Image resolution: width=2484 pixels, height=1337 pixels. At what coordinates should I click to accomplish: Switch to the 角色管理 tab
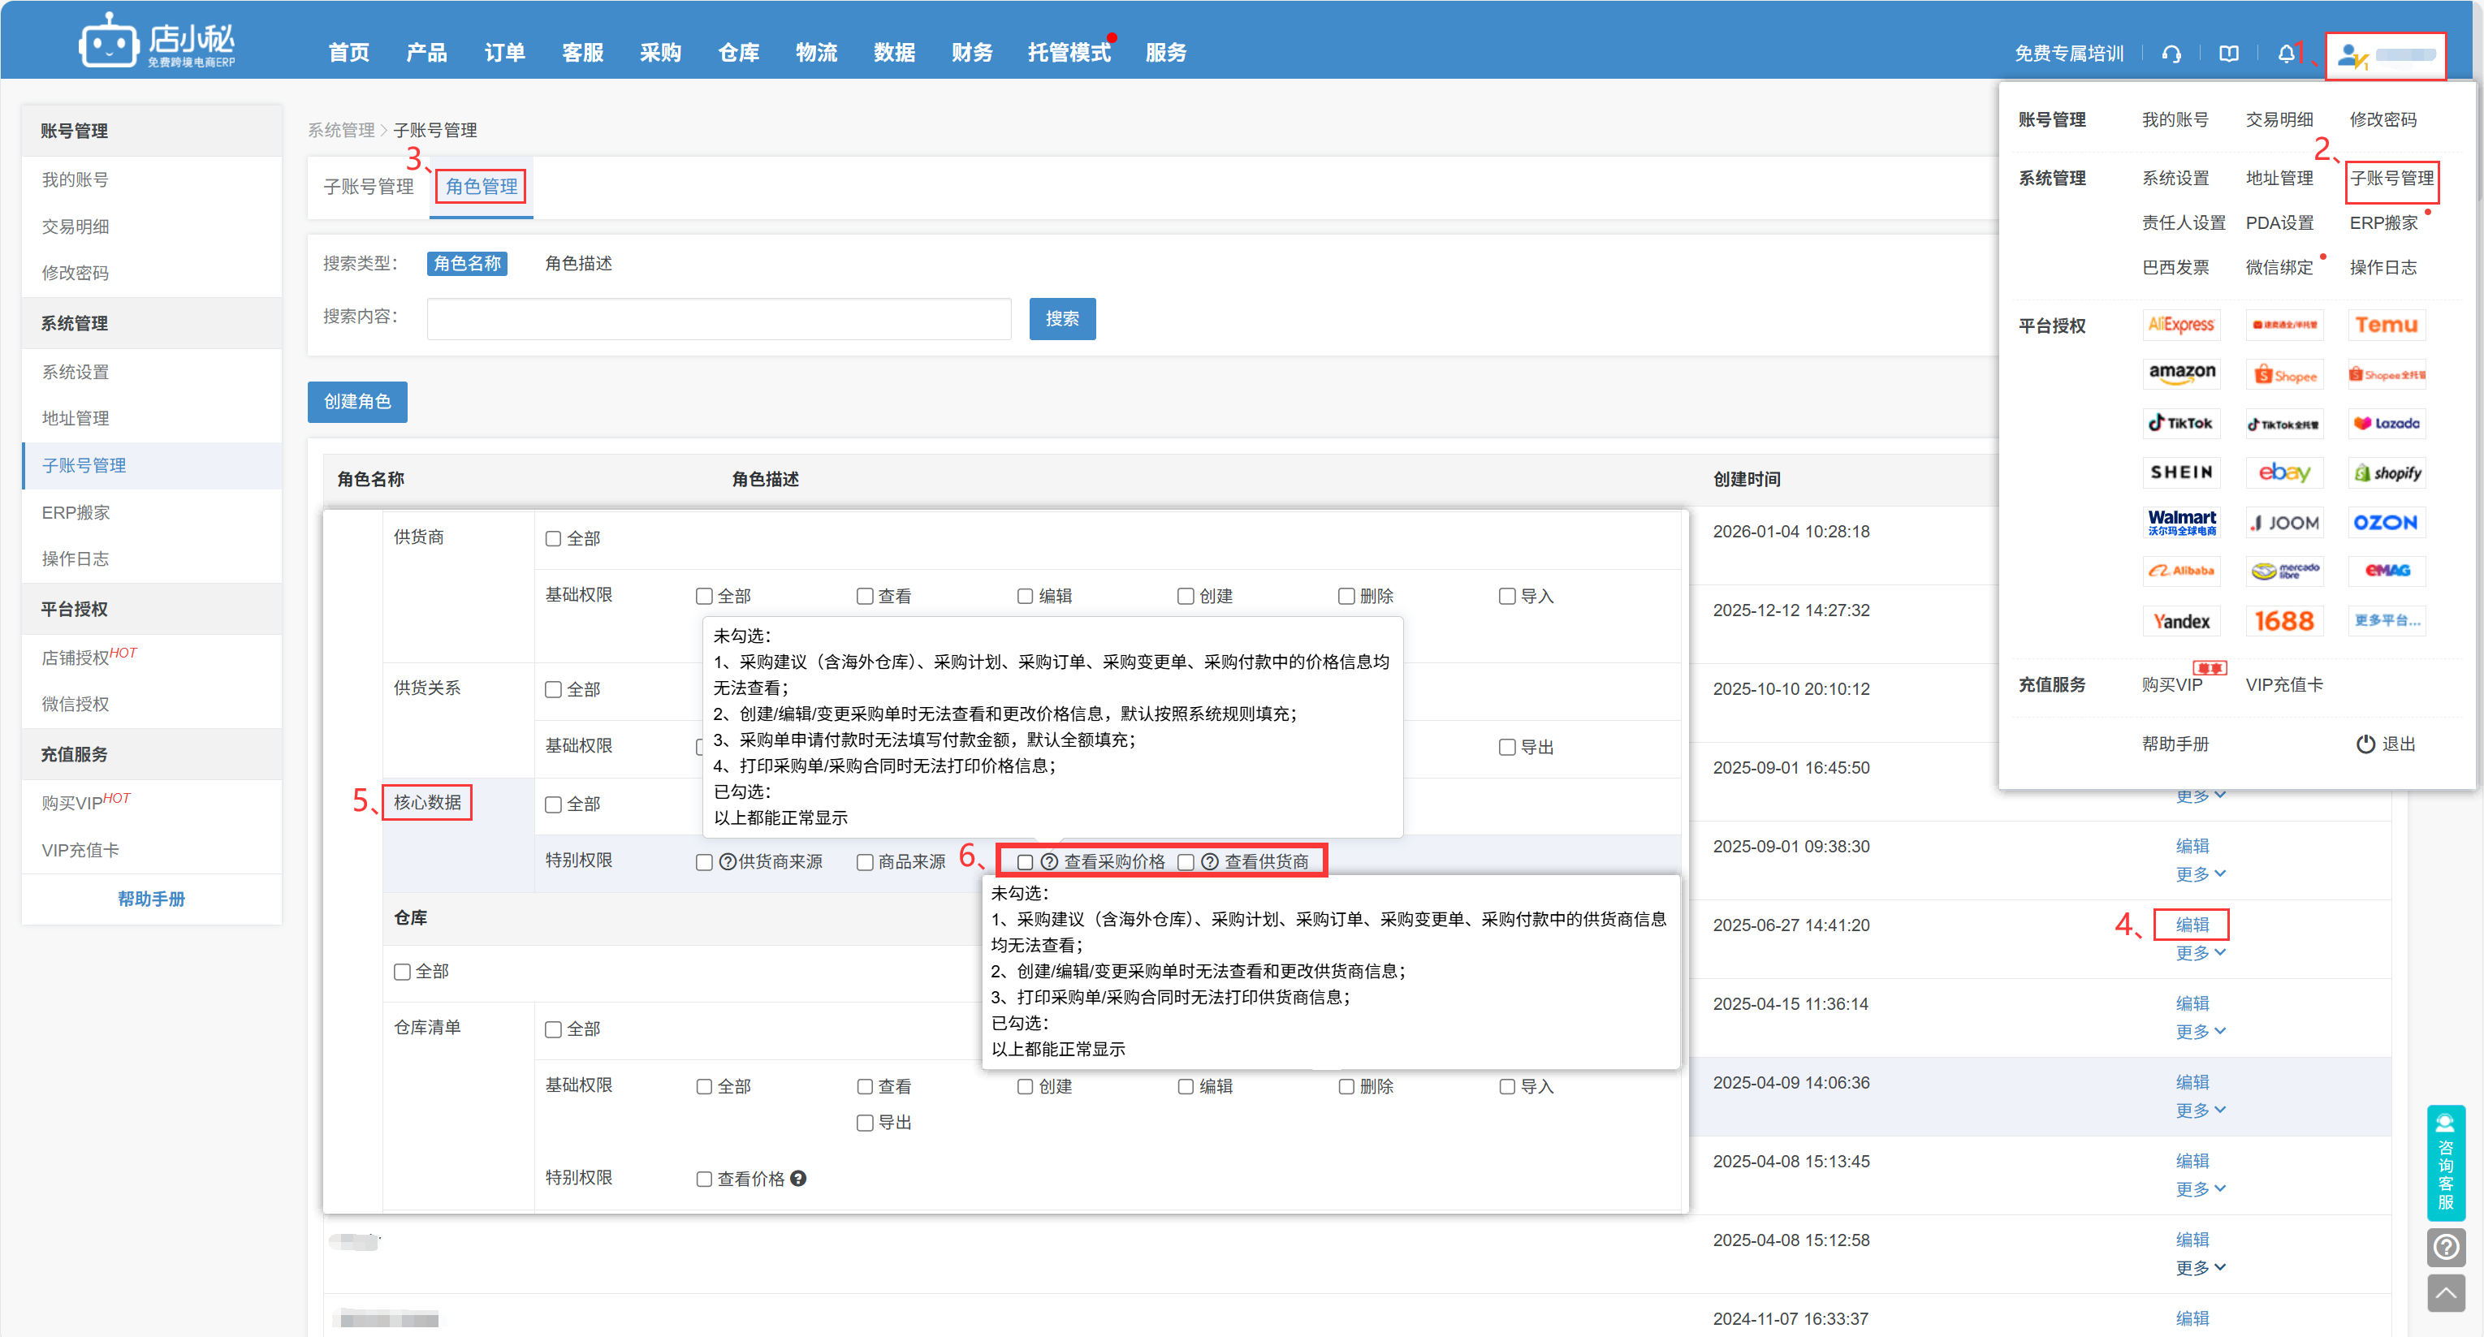482,186
